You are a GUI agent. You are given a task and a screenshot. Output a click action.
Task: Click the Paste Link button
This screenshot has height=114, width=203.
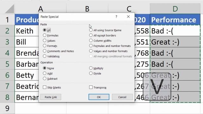51,97
